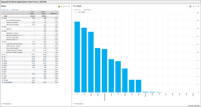The image size is (201, 107).
Task: Select the [Unassigned] bar in the chart
Action: (104, 71)
